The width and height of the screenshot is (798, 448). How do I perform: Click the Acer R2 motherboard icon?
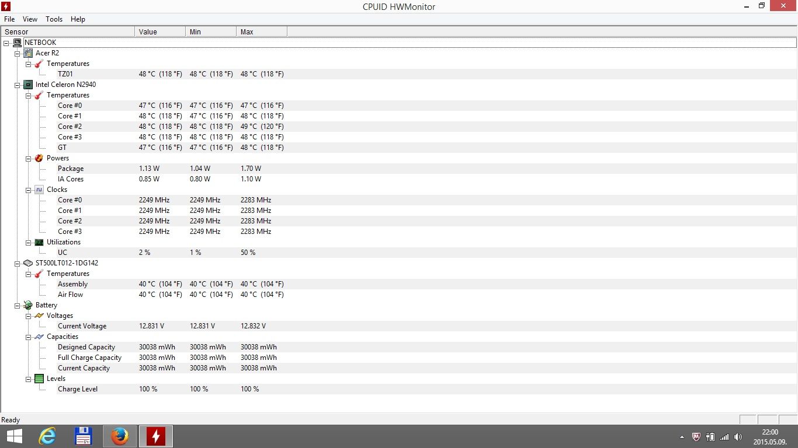[x=28, y=53]
